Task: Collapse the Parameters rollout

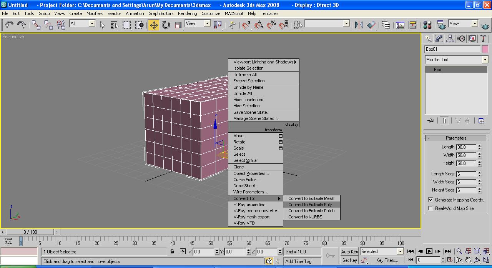Action: (x=456, y=138)
